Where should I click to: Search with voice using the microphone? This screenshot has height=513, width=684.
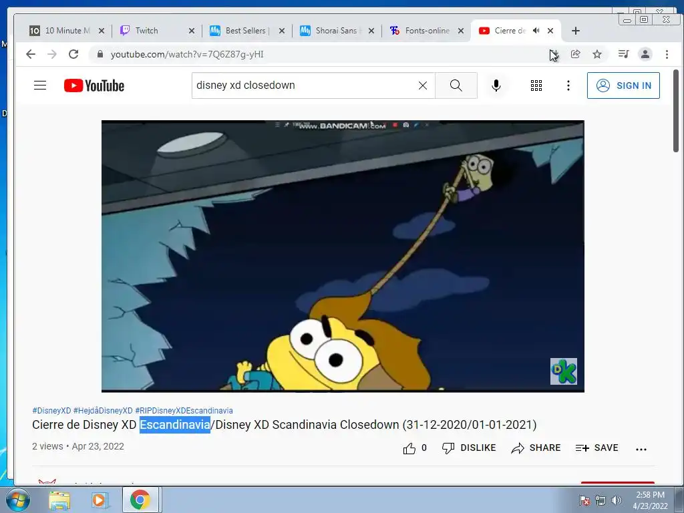(x=496, y=85)
